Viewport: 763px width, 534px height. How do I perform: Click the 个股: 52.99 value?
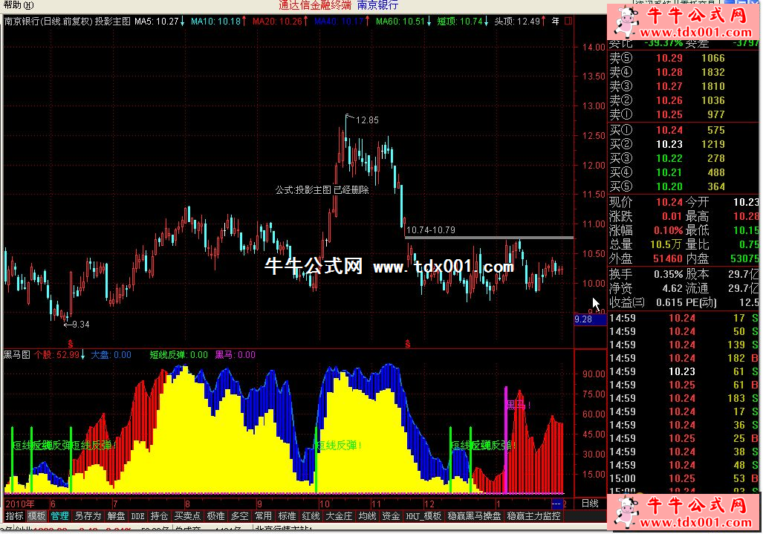coord(60,354)
